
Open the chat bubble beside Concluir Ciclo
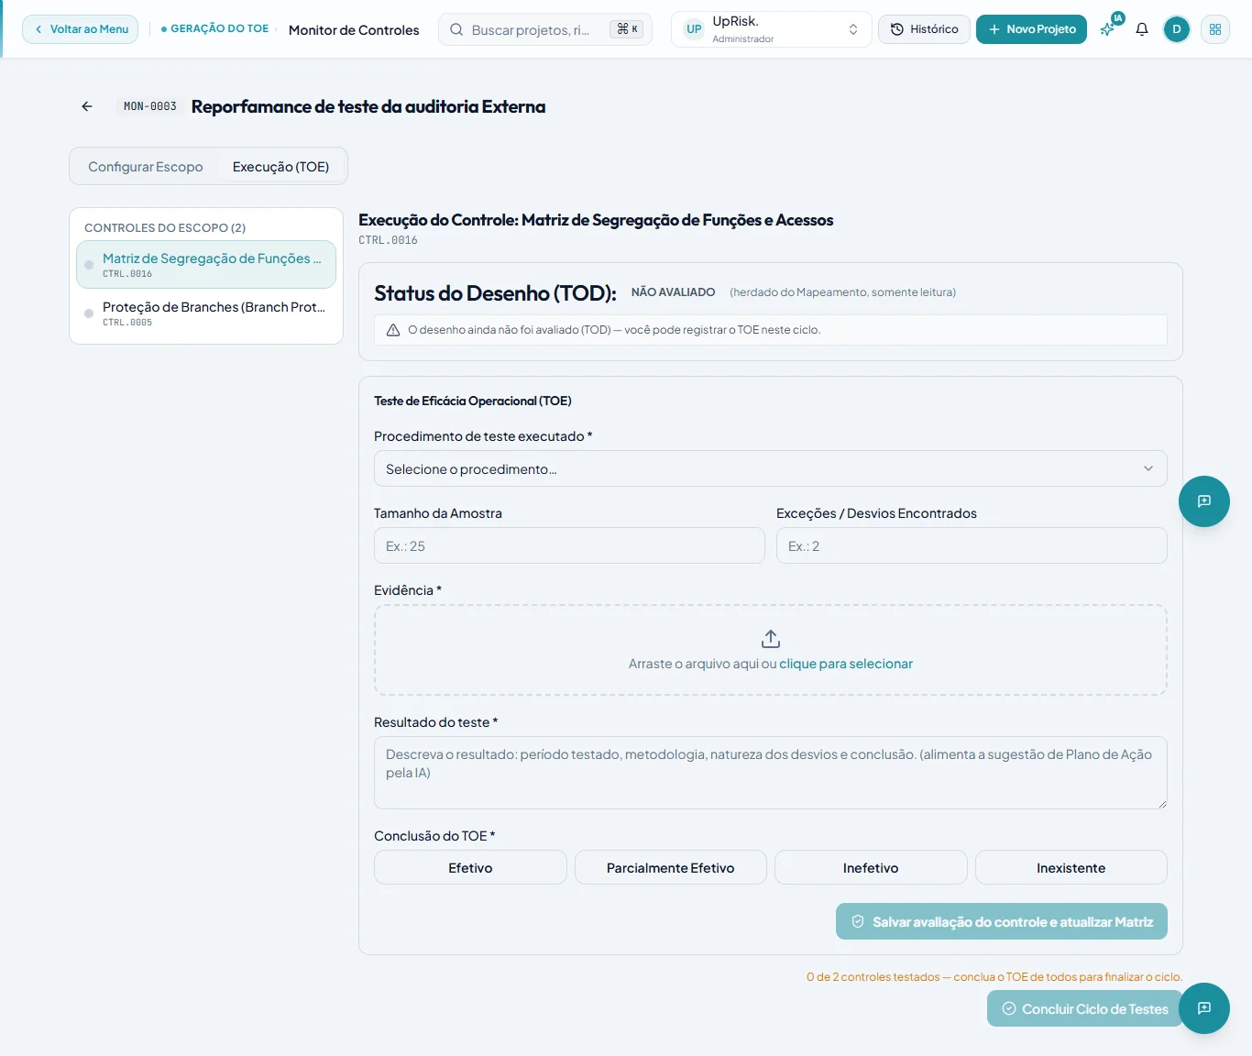click(1204, 1008)
